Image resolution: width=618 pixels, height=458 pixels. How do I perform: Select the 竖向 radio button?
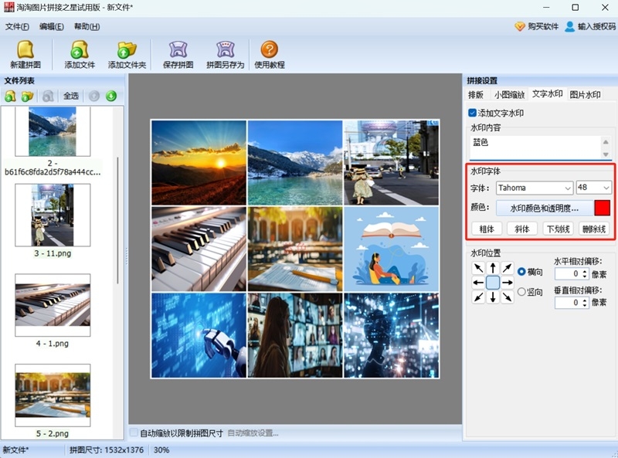click(x=522, y=292)
